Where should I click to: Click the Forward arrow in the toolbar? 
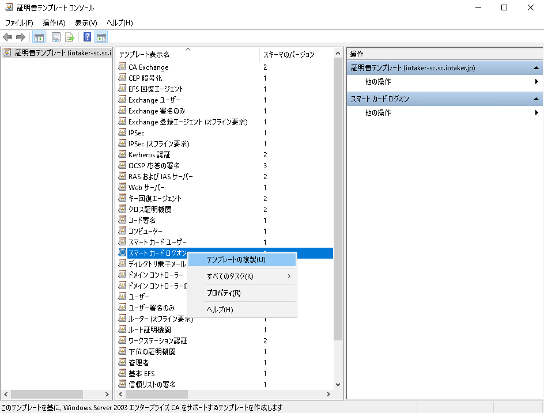click(x=21, y=37)
